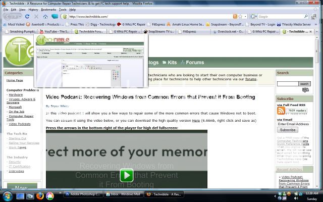Image resolution: width=323 pixels, height=202 pixels.
Task: Click the URL address field
Action: [x=150, y=17]
